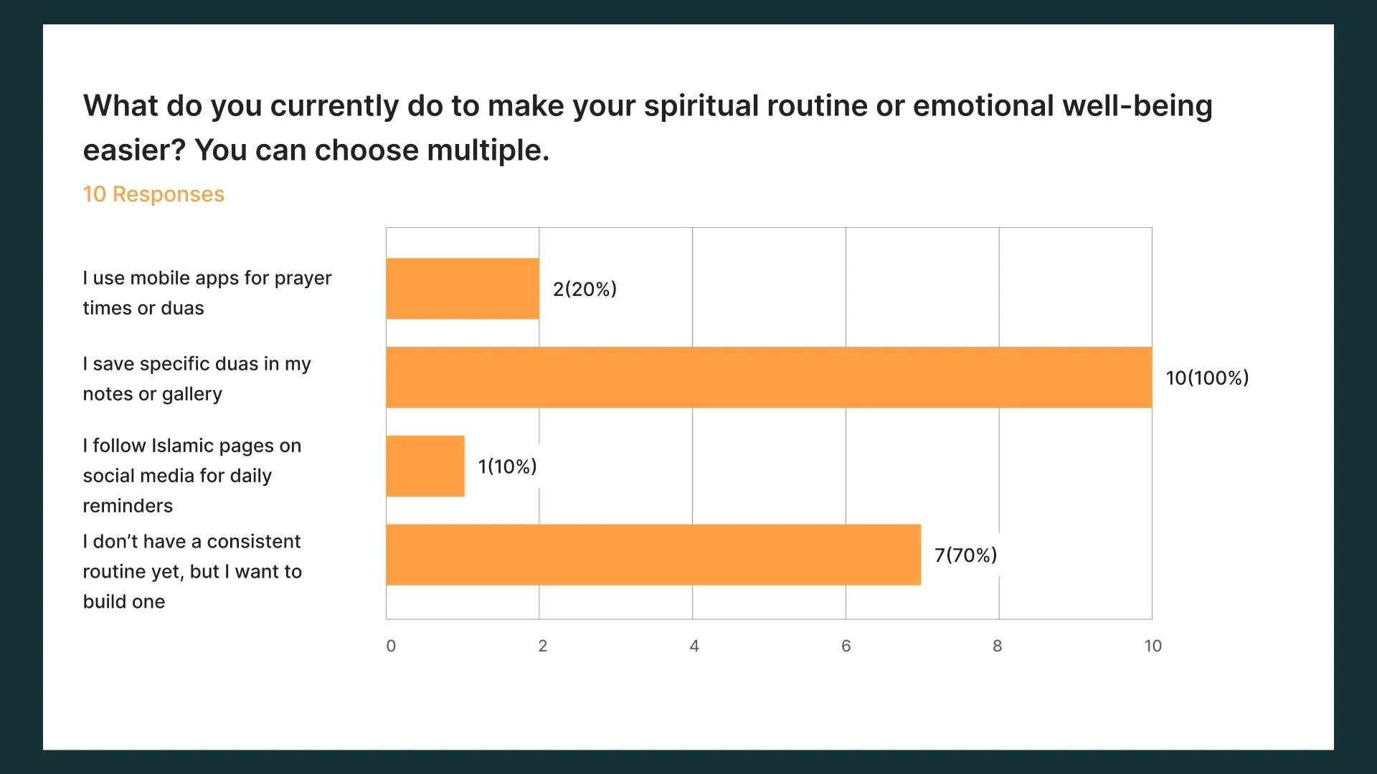Click the shortest bar for Islamic pages
This screenshot has height=774, width=1377.
click(425, 466)
